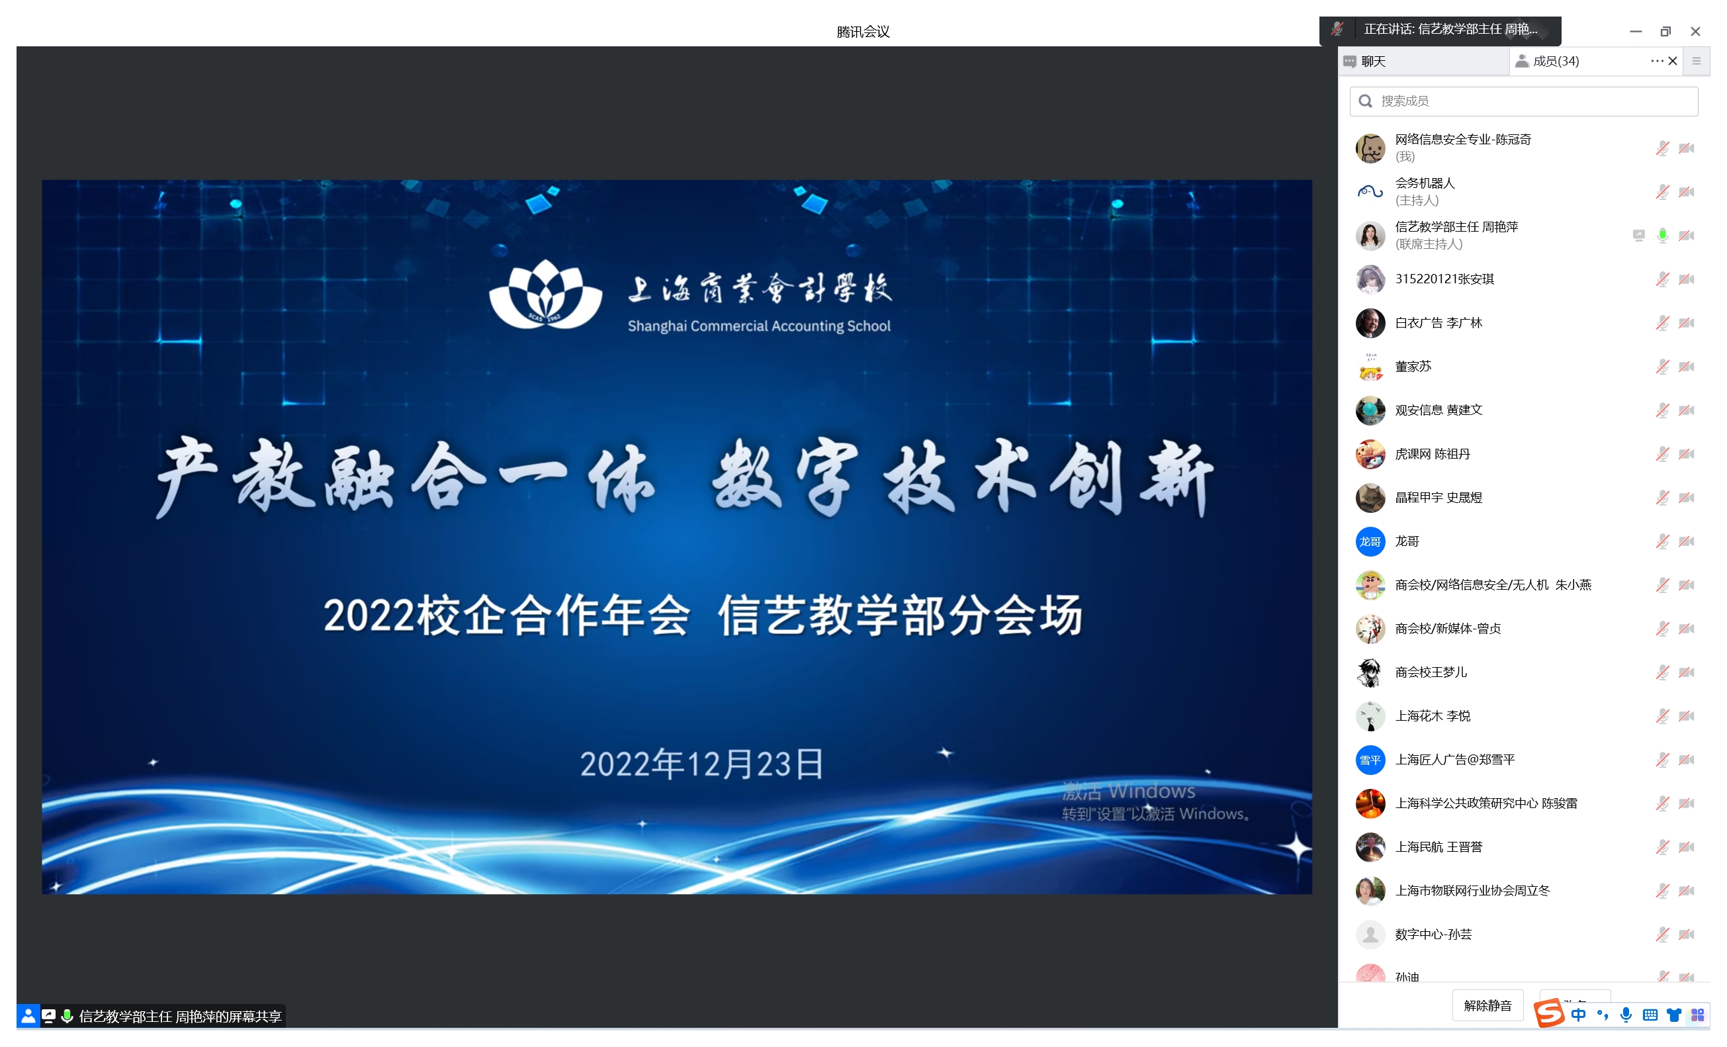Viewport: 1727px width, 1047px height.
Task: Open Sogou toolbox grid icon
Action: pos(1697,1015)
